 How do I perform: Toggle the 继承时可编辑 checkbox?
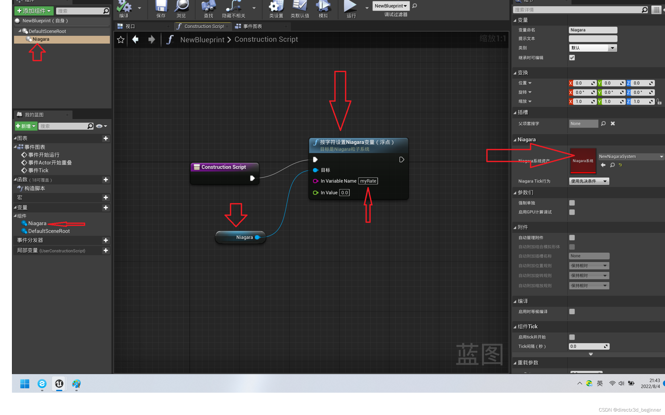pyautogui.click(x=572, y=58)
